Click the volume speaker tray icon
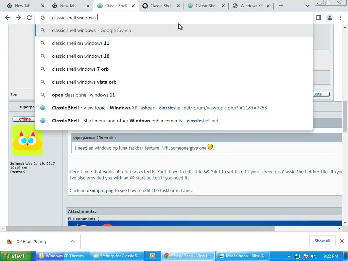This screenshot has height=261, width=348. [313, 256]
